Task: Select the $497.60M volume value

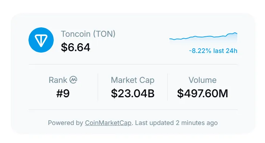Action: pos(203,93)
